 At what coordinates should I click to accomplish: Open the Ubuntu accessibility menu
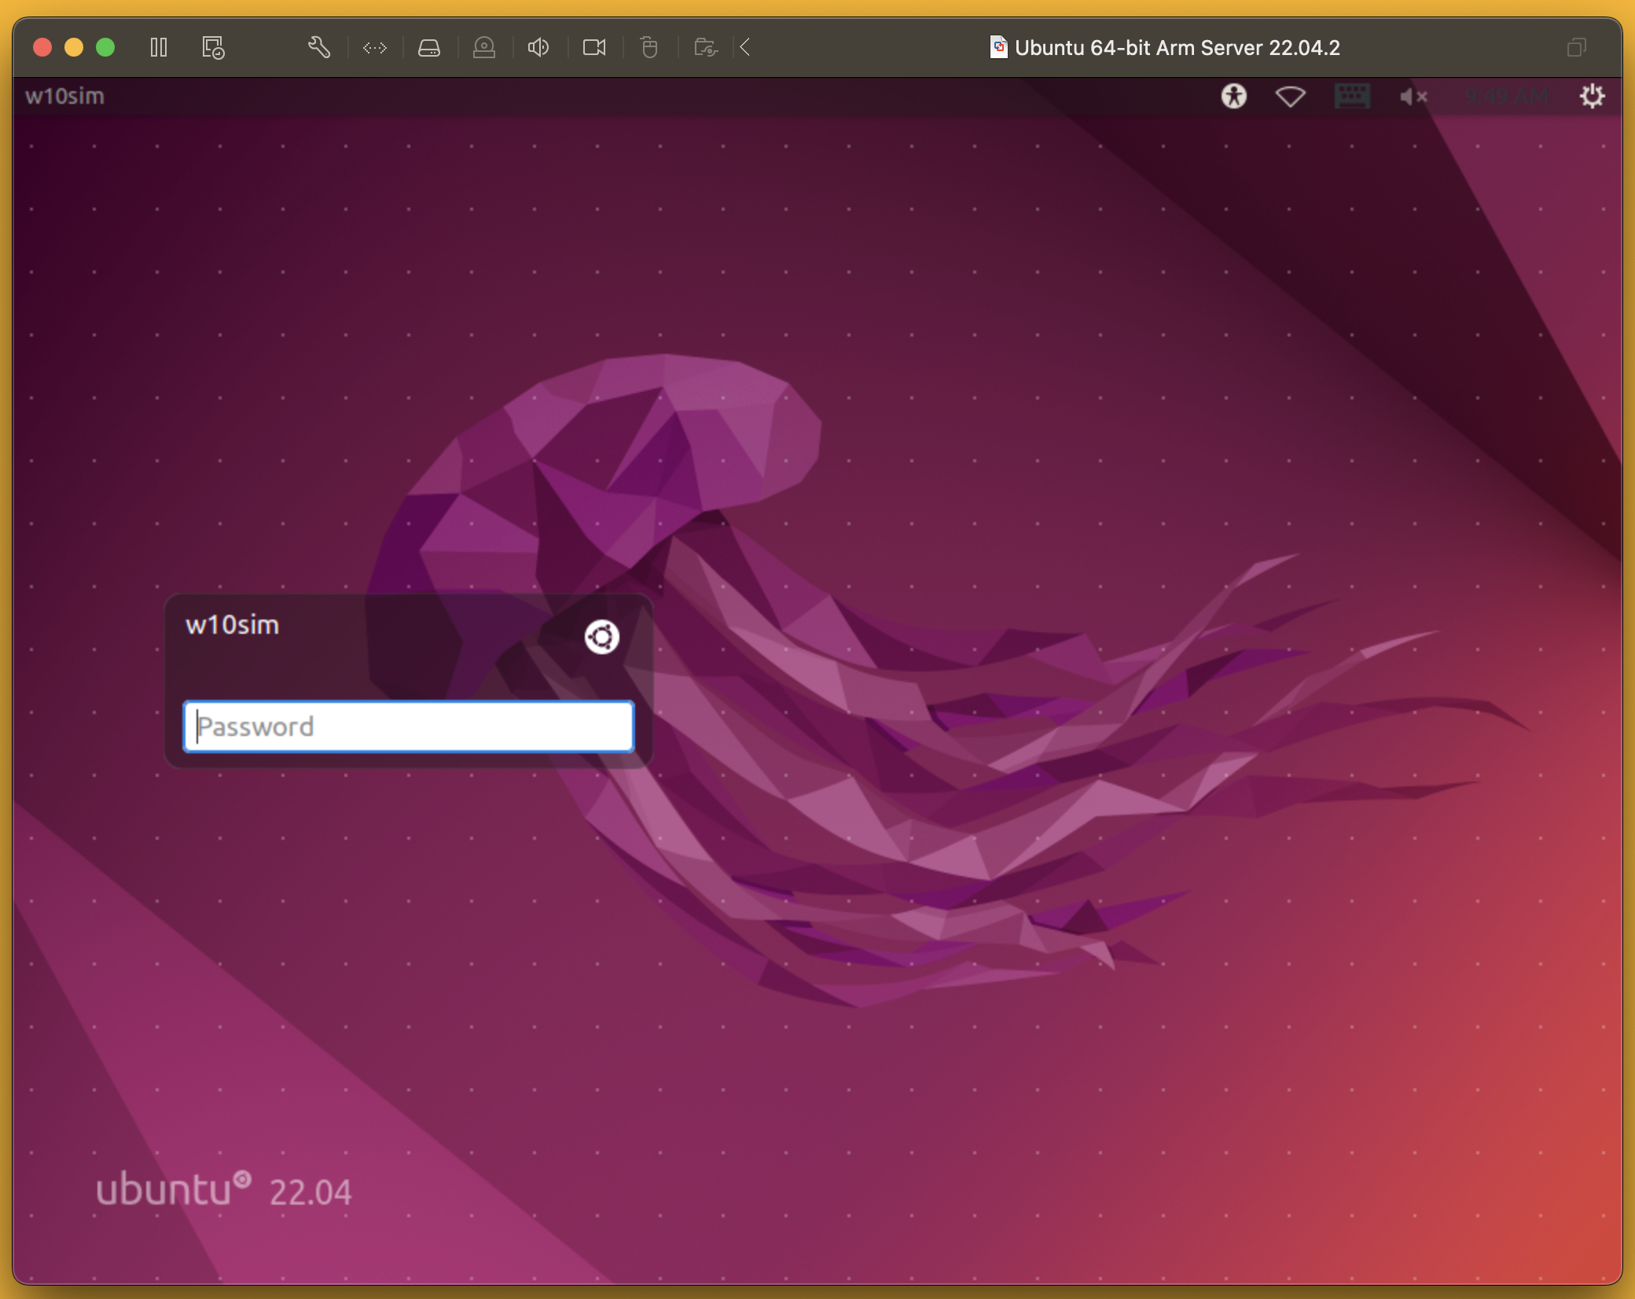pos(1234,96)
